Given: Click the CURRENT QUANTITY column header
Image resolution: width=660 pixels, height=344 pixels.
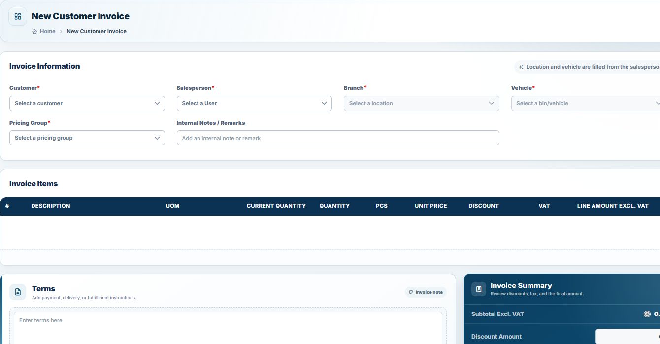Looking at the screenshot, I should point(276,206).
